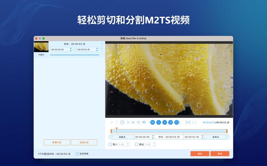Viewport: 267px width, 166px height.
Task: Click the stepper on the segment end time field
Action: [97, 49]
